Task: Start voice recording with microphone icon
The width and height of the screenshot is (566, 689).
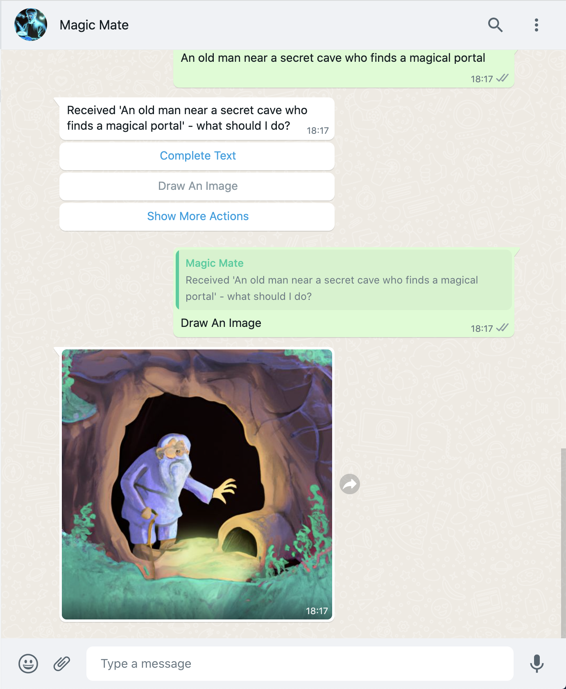Action: click(537, 663)
